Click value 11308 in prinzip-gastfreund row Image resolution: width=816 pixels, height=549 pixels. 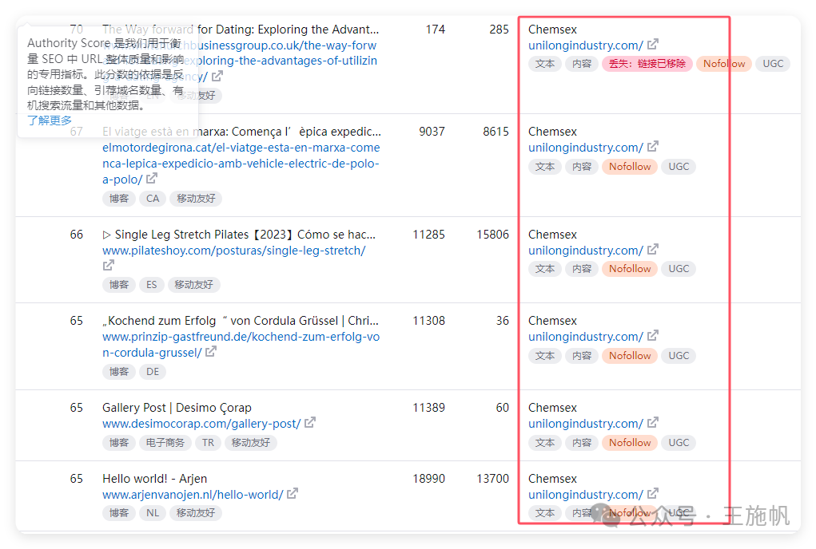pos(429,321)
